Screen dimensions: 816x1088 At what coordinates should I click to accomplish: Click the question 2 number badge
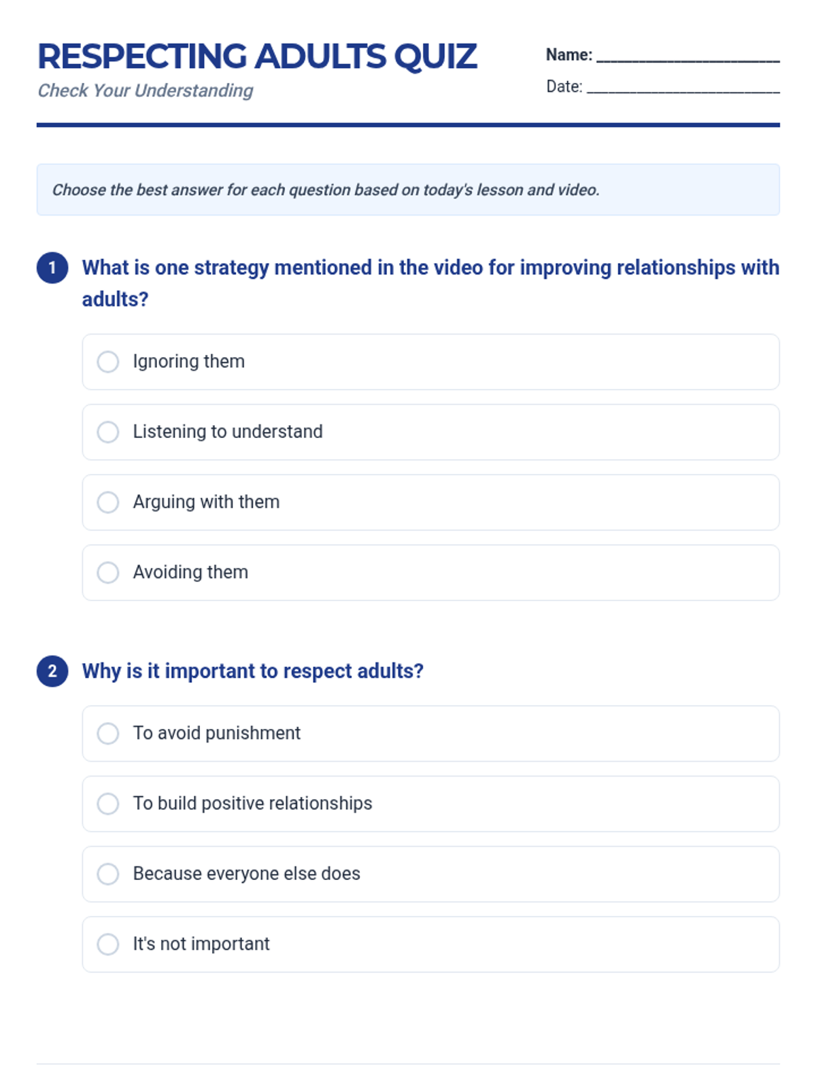click(x=52, y=671)
